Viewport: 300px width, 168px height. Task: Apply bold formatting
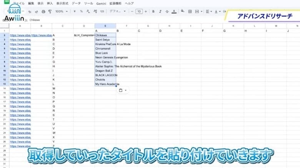pos(153,12)
